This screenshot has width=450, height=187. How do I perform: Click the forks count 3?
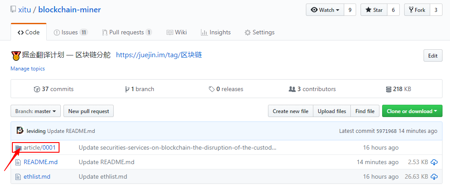[436, 10]
